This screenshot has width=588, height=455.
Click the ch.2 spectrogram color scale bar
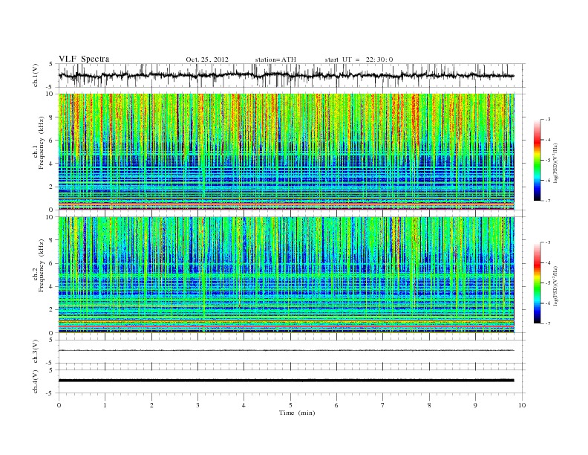tap(537, 283)
